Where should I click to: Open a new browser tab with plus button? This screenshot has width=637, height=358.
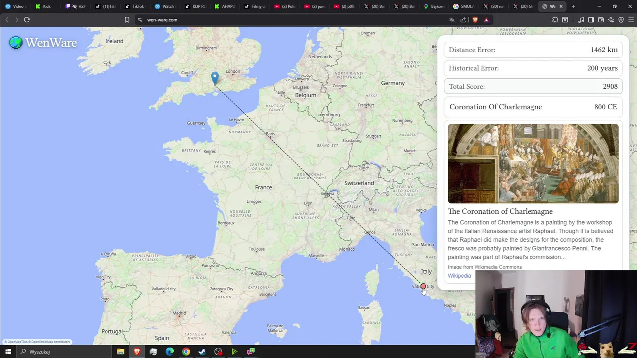pyautogui.click(x=573, y=6)
